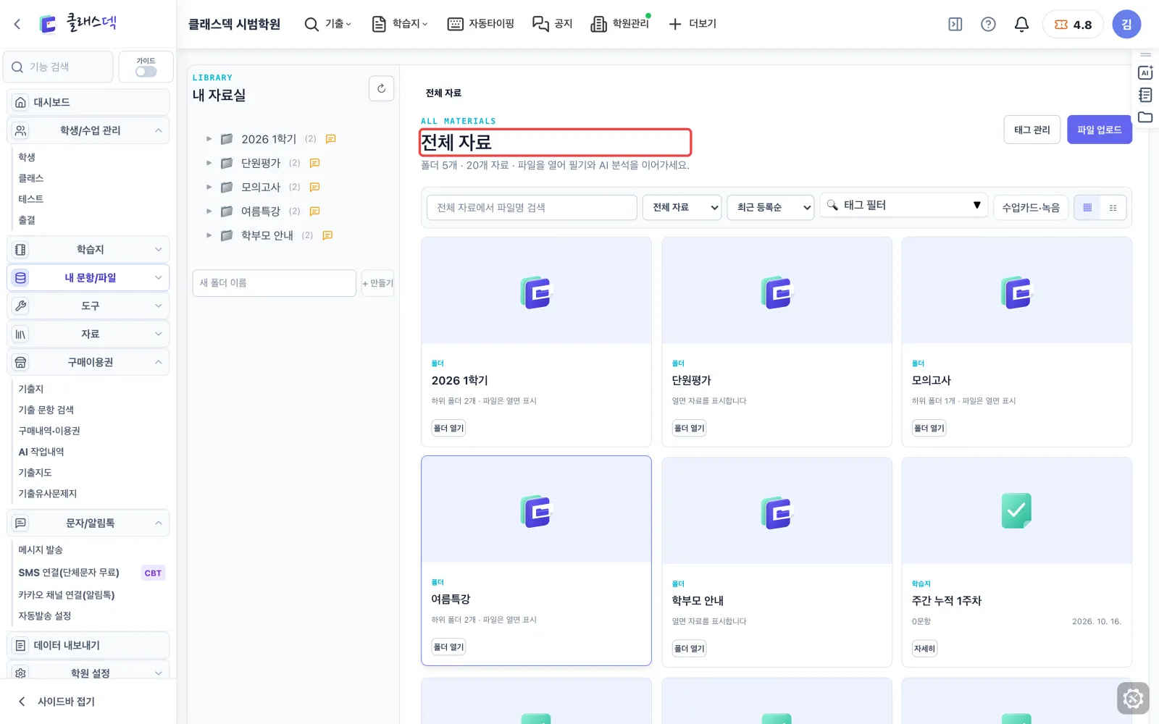The width and height of the screenshot is (1159, 724).
Task: Click the CBT badge next to SMS 연결
Action: point(153,573)
